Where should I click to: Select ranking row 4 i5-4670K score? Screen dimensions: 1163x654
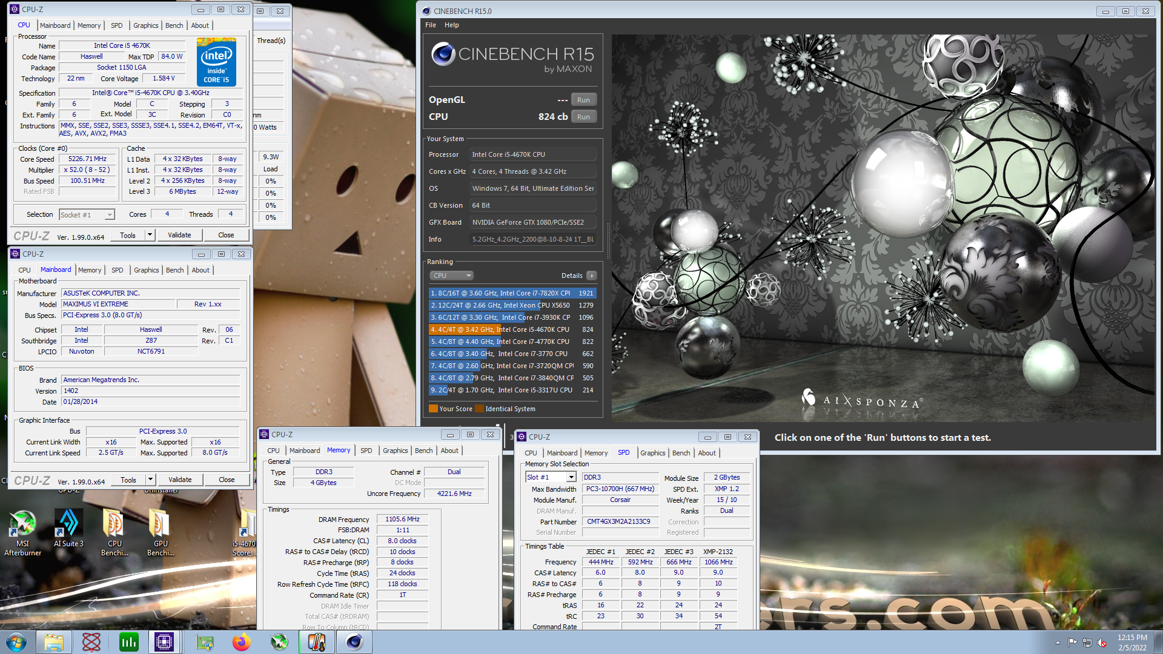512,329
